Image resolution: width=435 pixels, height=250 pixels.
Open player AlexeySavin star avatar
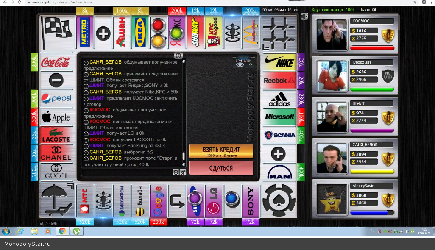332,199
